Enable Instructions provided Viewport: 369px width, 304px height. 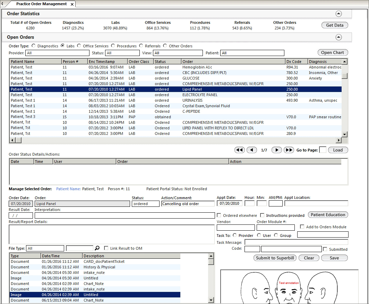(263, 215)
